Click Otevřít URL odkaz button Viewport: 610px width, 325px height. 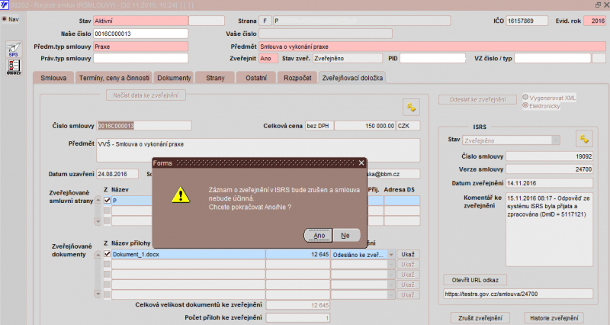click(475, 280)
